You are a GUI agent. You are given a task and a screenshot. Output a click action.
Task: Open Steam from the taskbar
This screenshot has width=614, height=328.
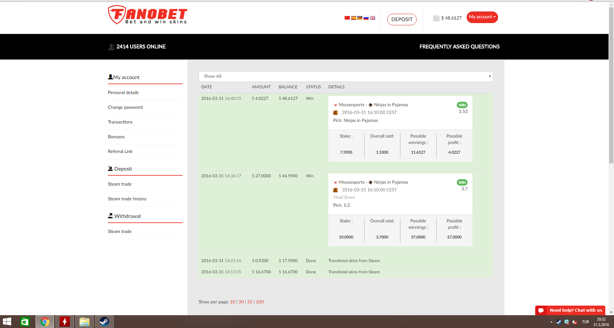[104, 322]
